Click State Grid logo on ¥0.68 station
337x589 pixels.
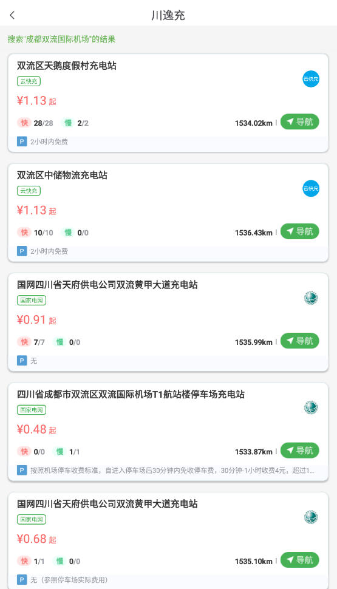point(311,517)
